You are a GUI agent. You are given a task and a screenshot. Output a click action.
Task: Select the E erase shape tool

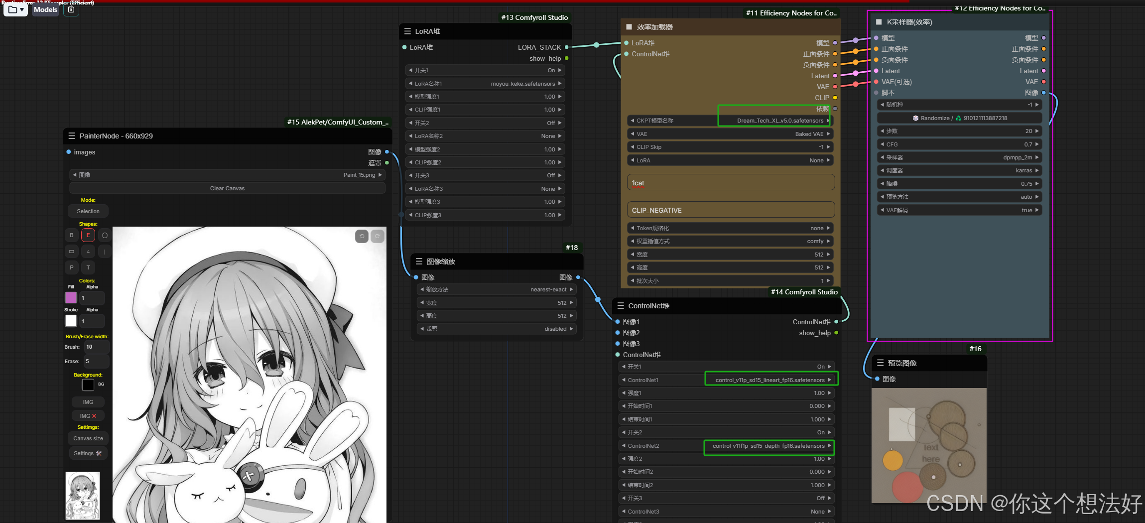88,235
